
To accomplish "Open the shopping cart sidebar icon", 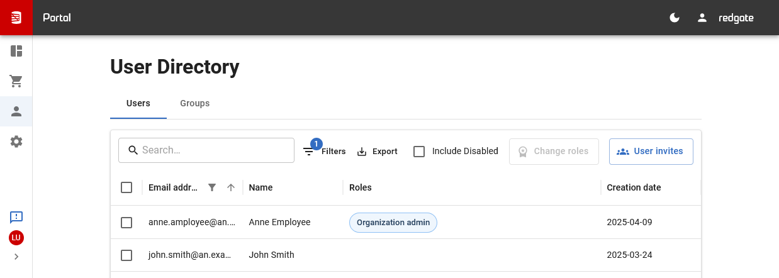I will 16,81.
